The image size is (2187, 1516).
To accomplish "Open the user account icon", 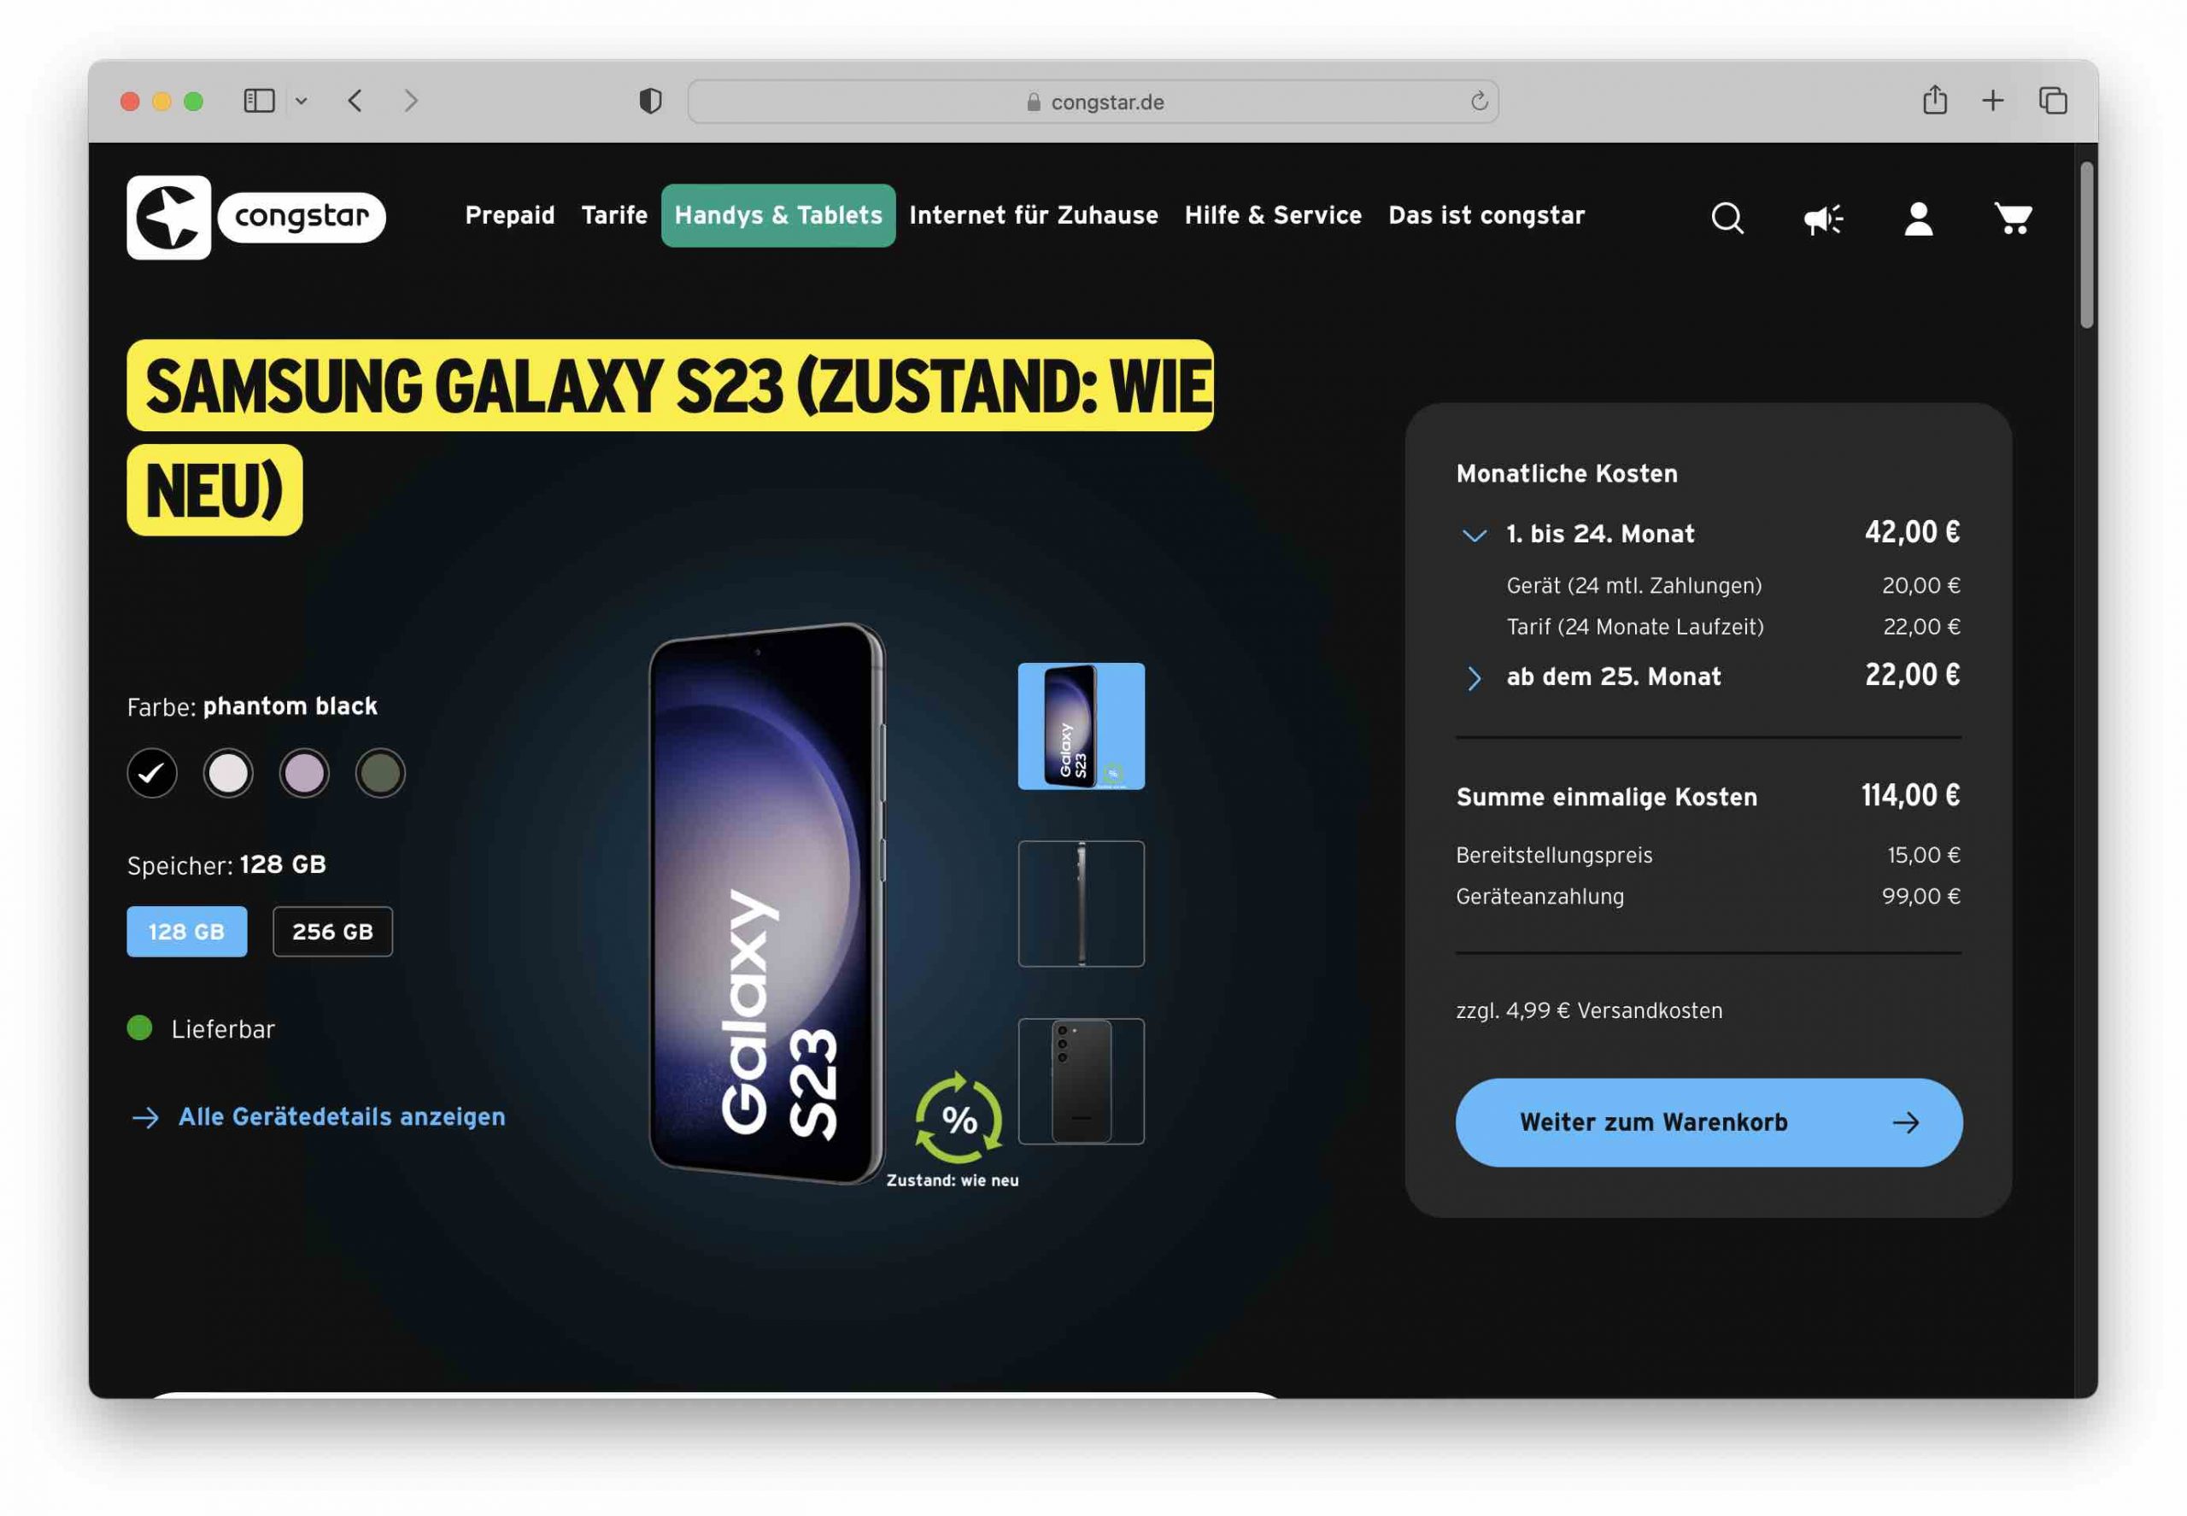I will coord(1918,219).
